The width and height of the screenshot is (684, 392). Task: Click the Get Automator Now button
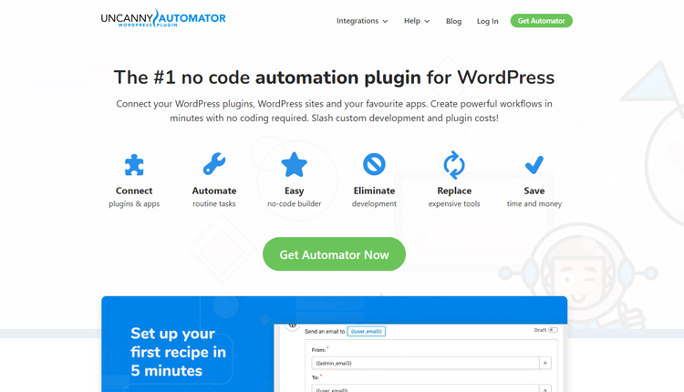point(334,254)
